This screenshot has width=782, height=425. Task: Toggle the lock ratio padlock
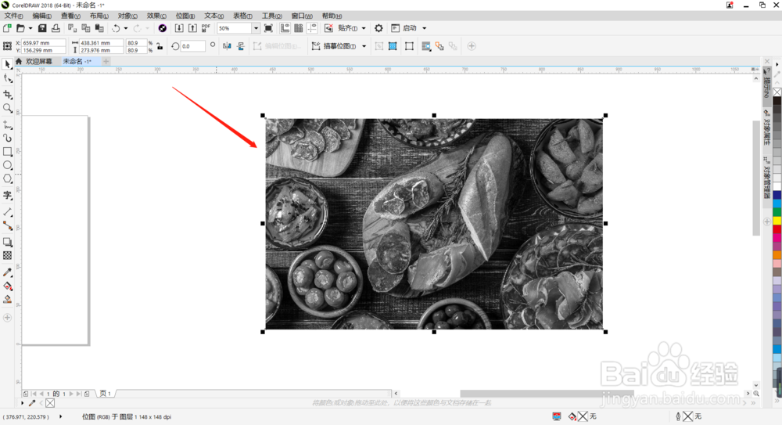tap(160, 46)
